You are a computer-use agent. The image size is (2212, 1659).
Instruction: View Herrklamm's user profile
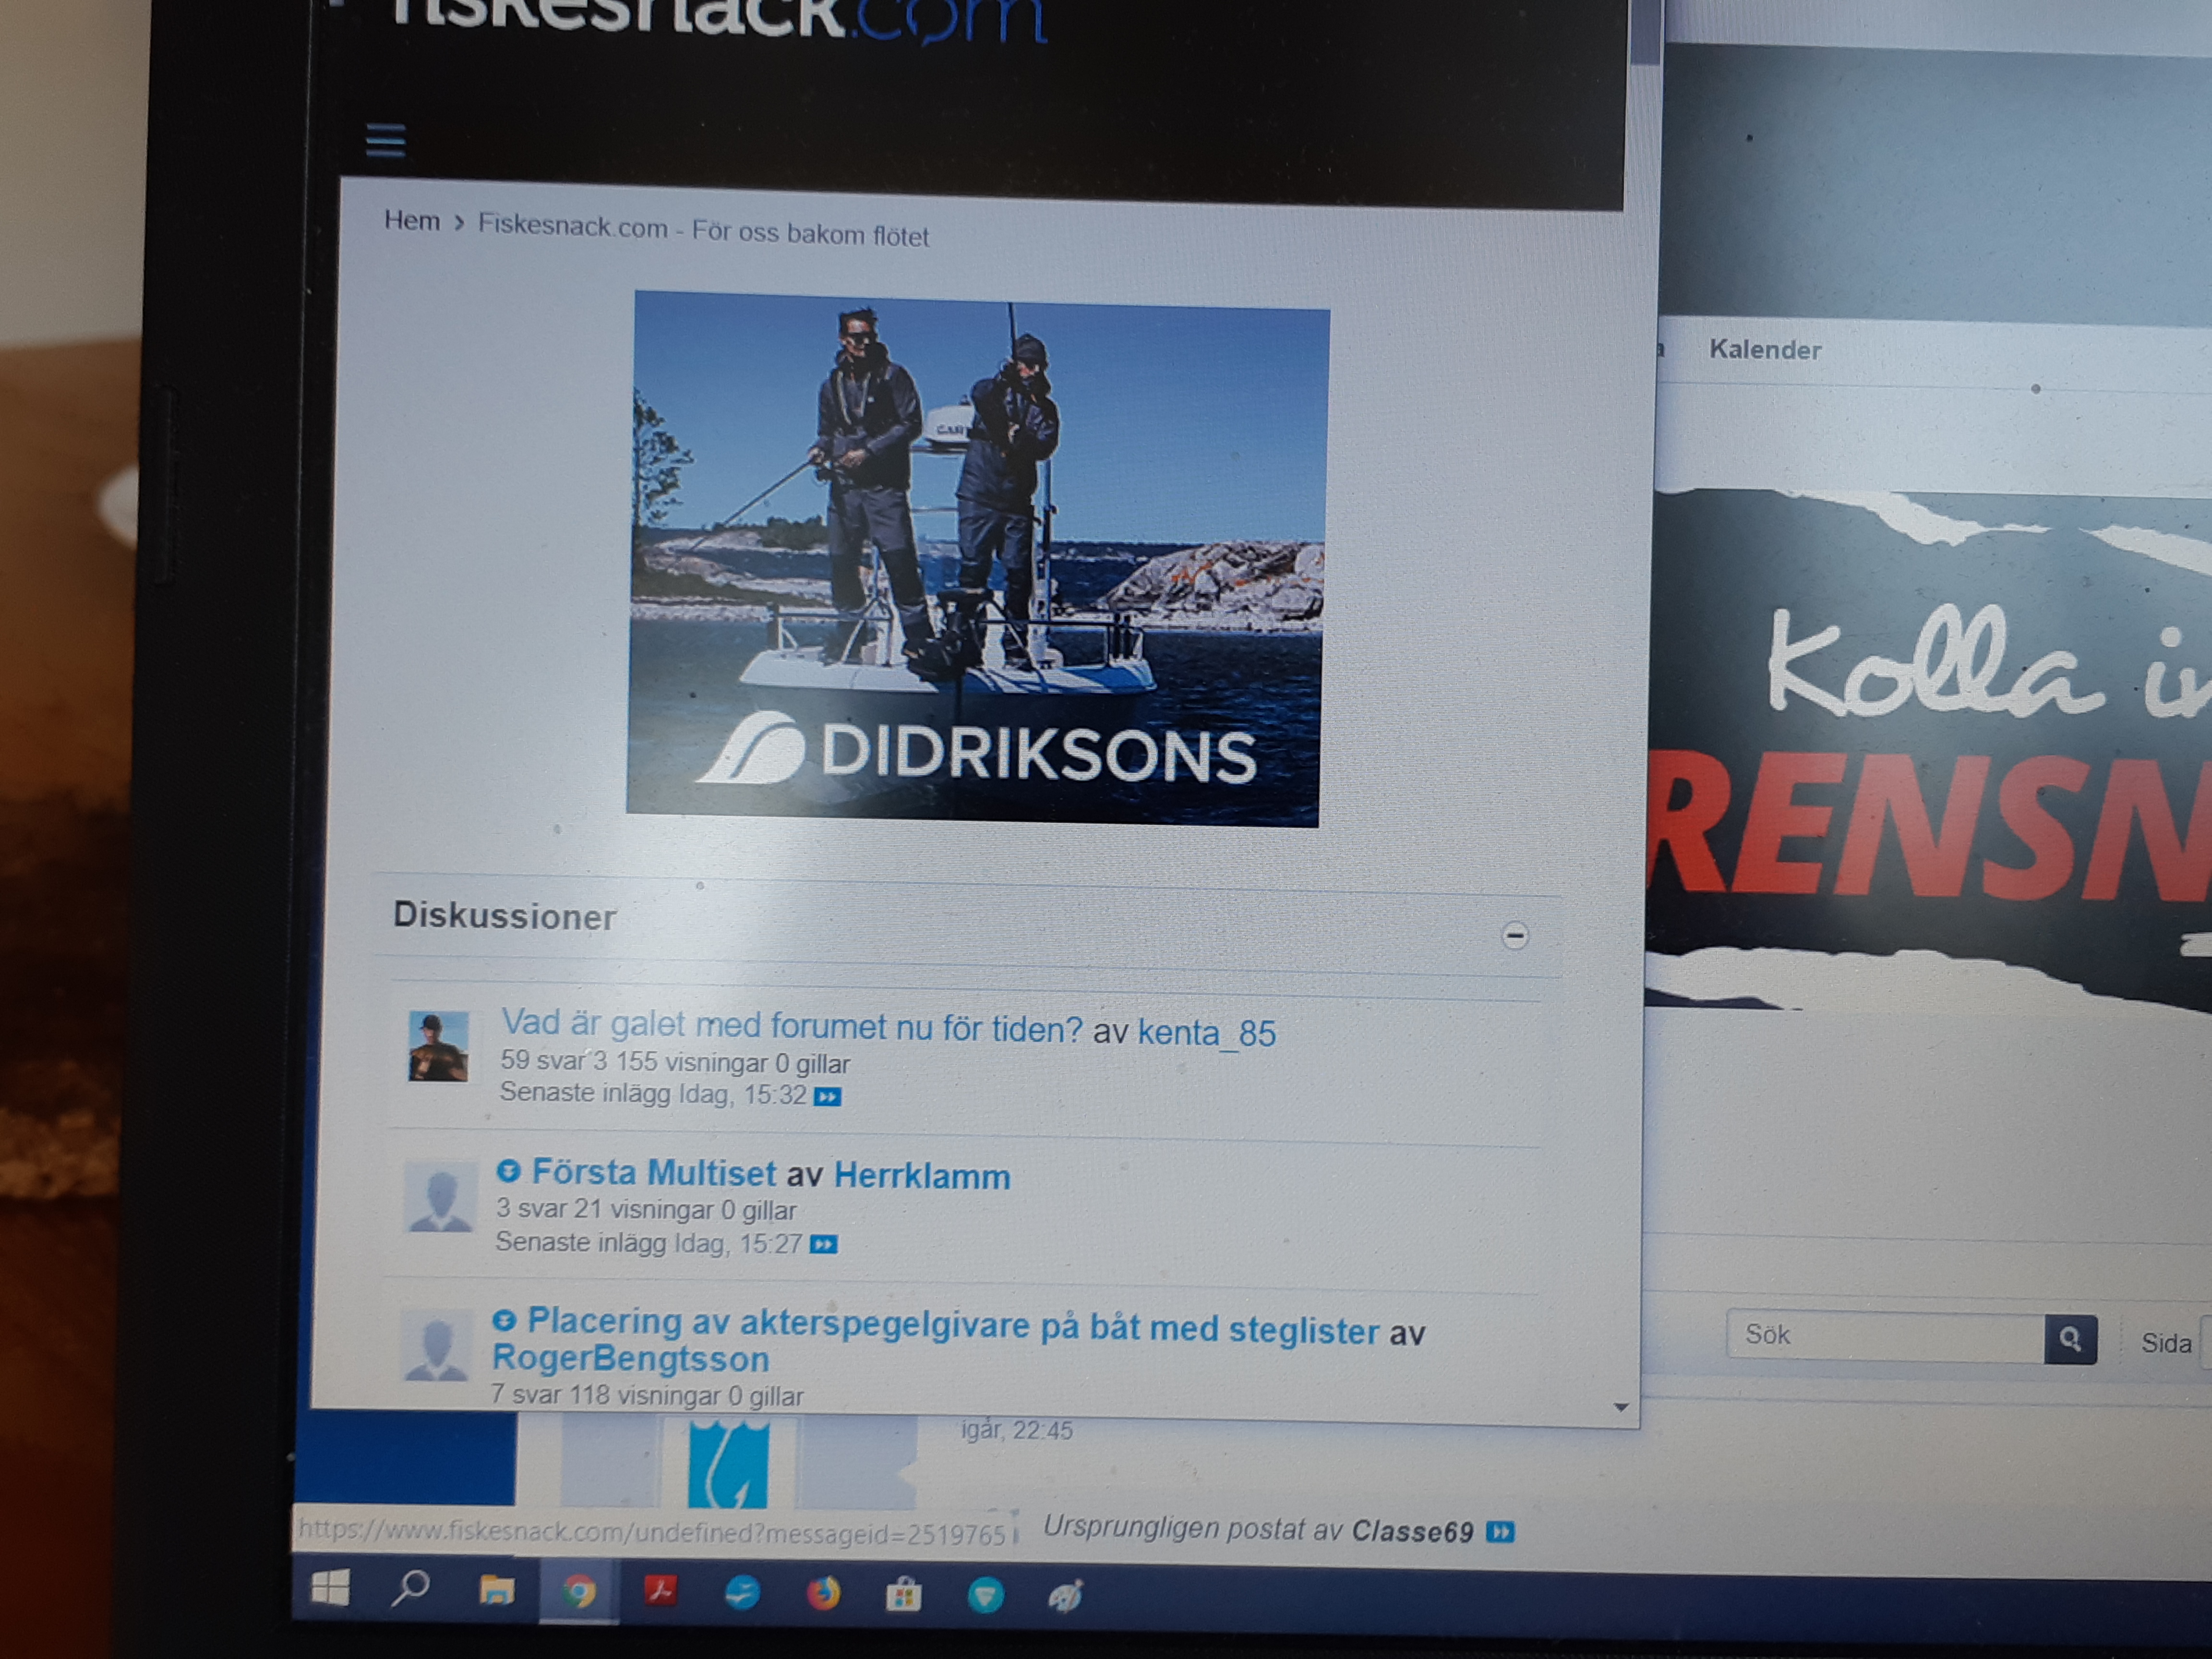[x=921, y=1176]
